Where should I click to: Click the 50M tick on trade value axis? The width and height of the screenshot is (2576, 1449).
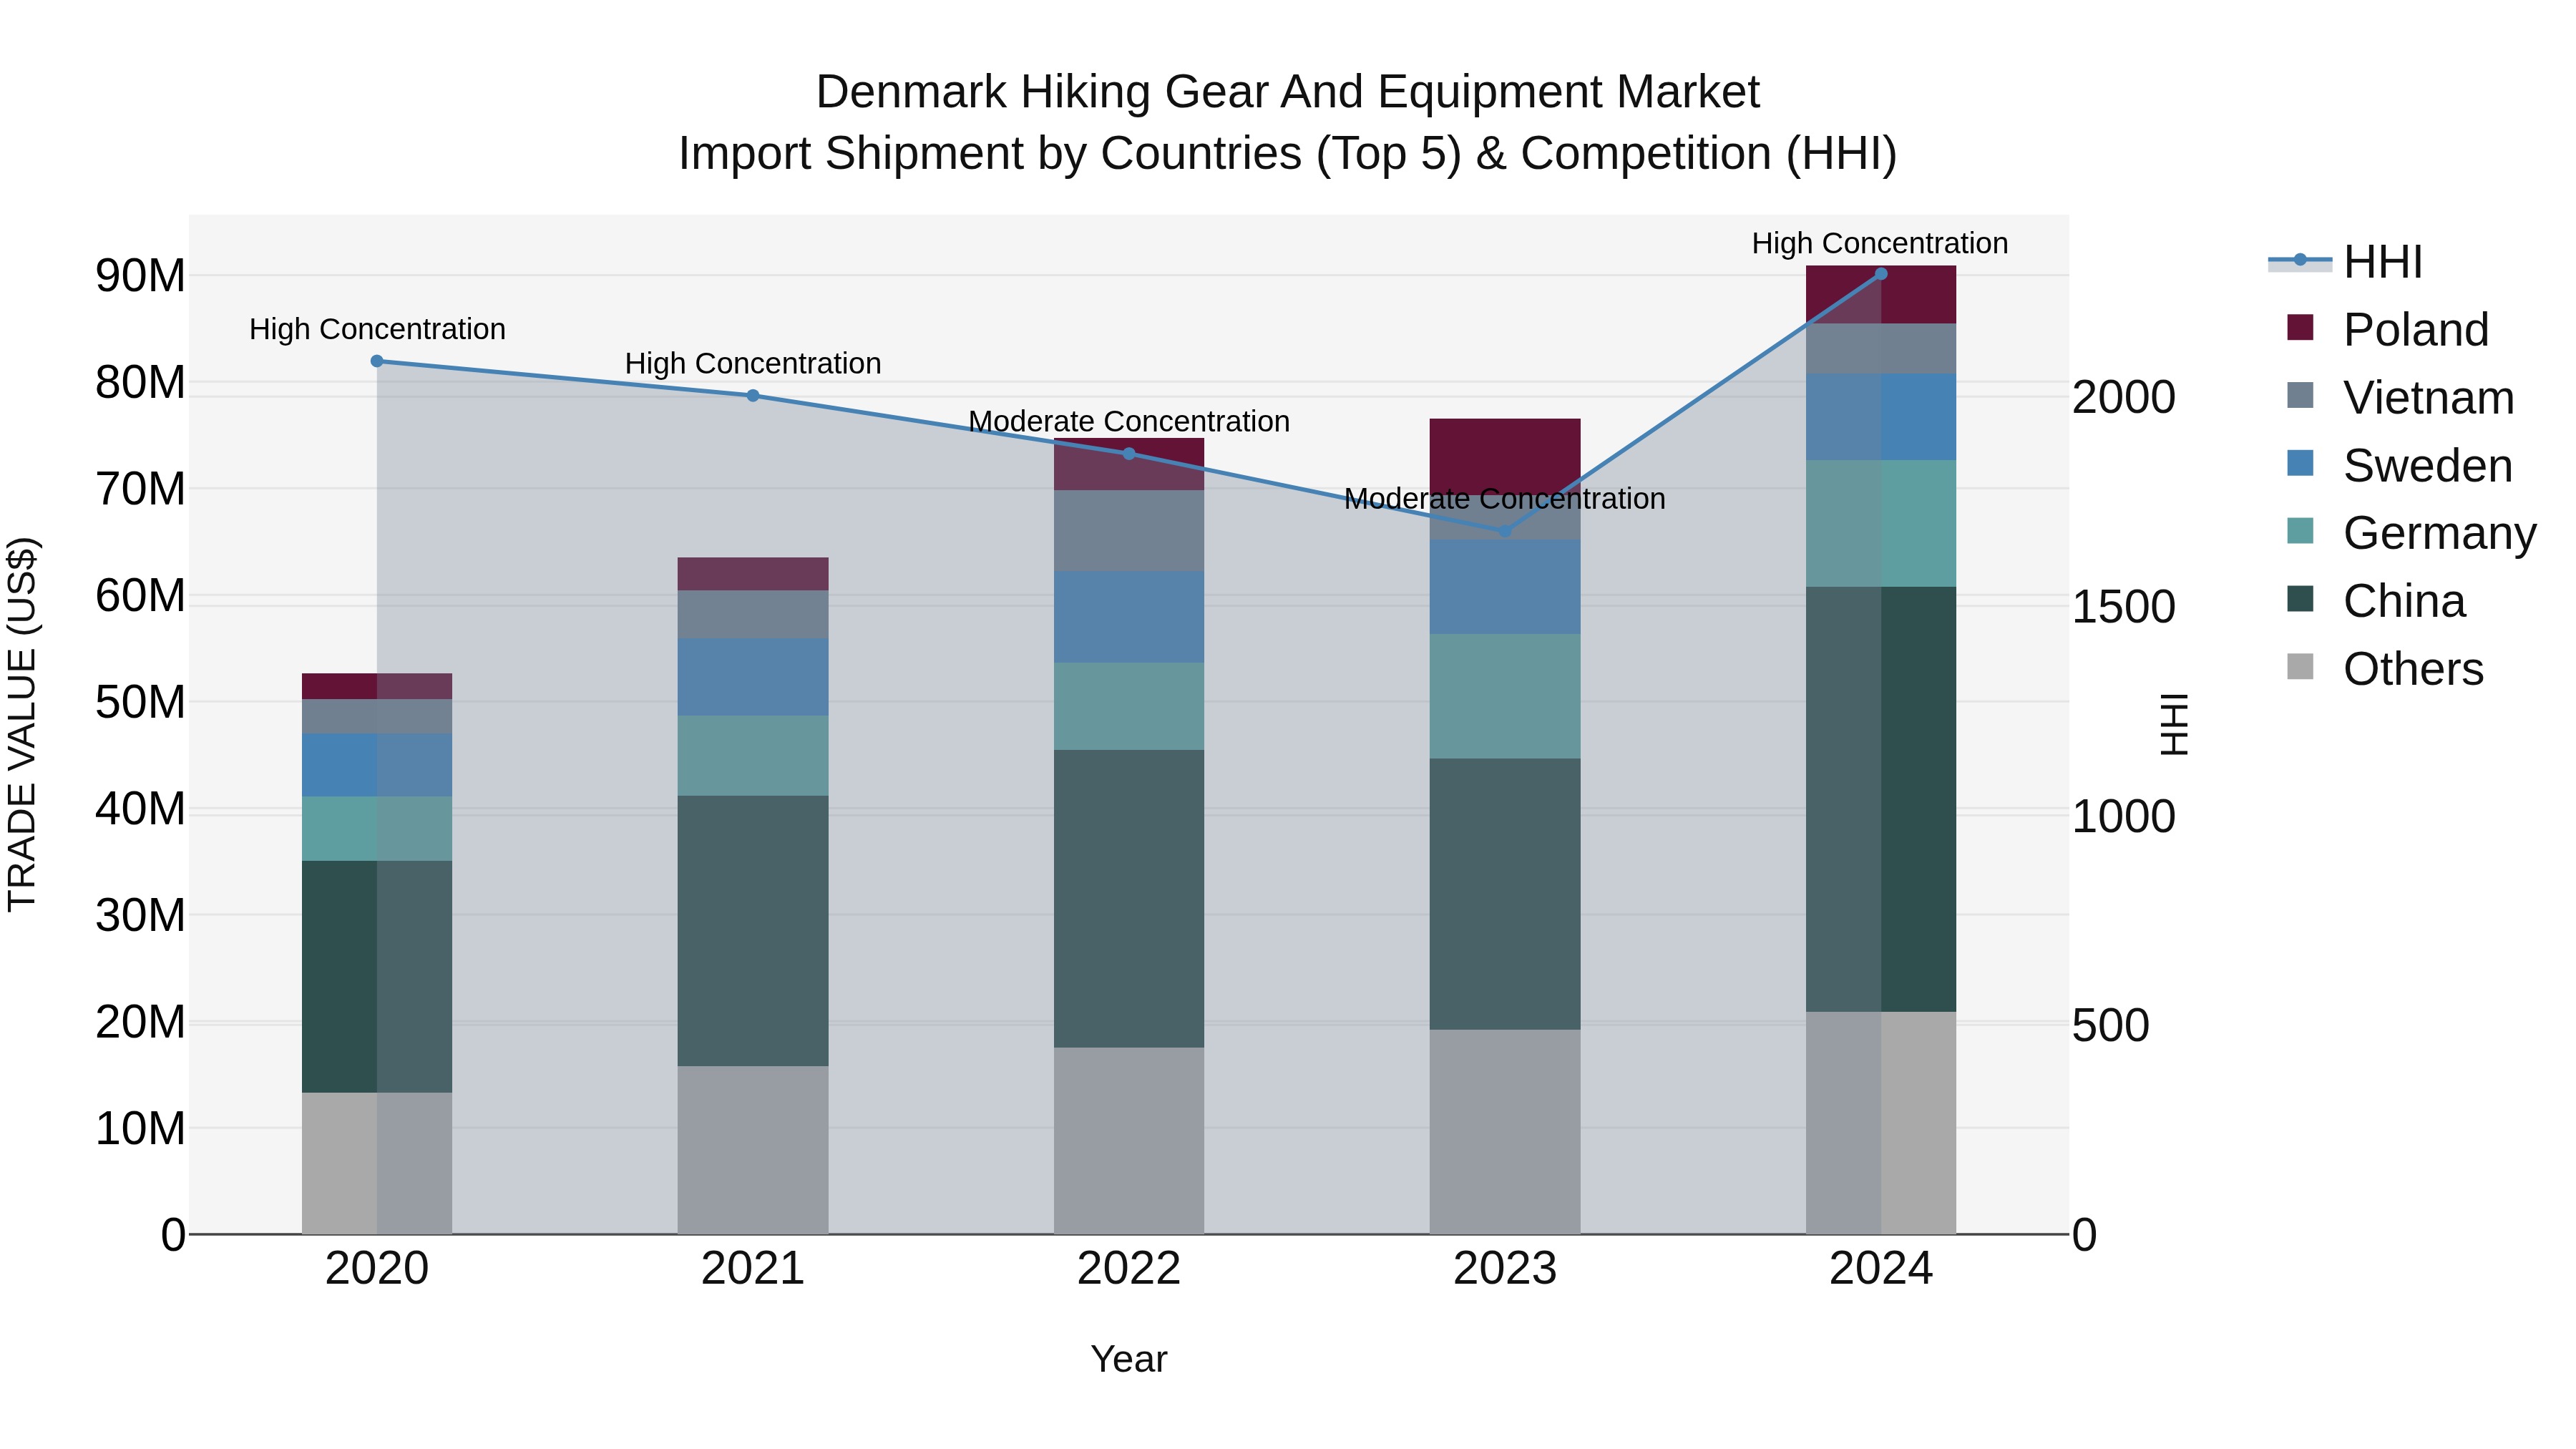tap(140, 702)
